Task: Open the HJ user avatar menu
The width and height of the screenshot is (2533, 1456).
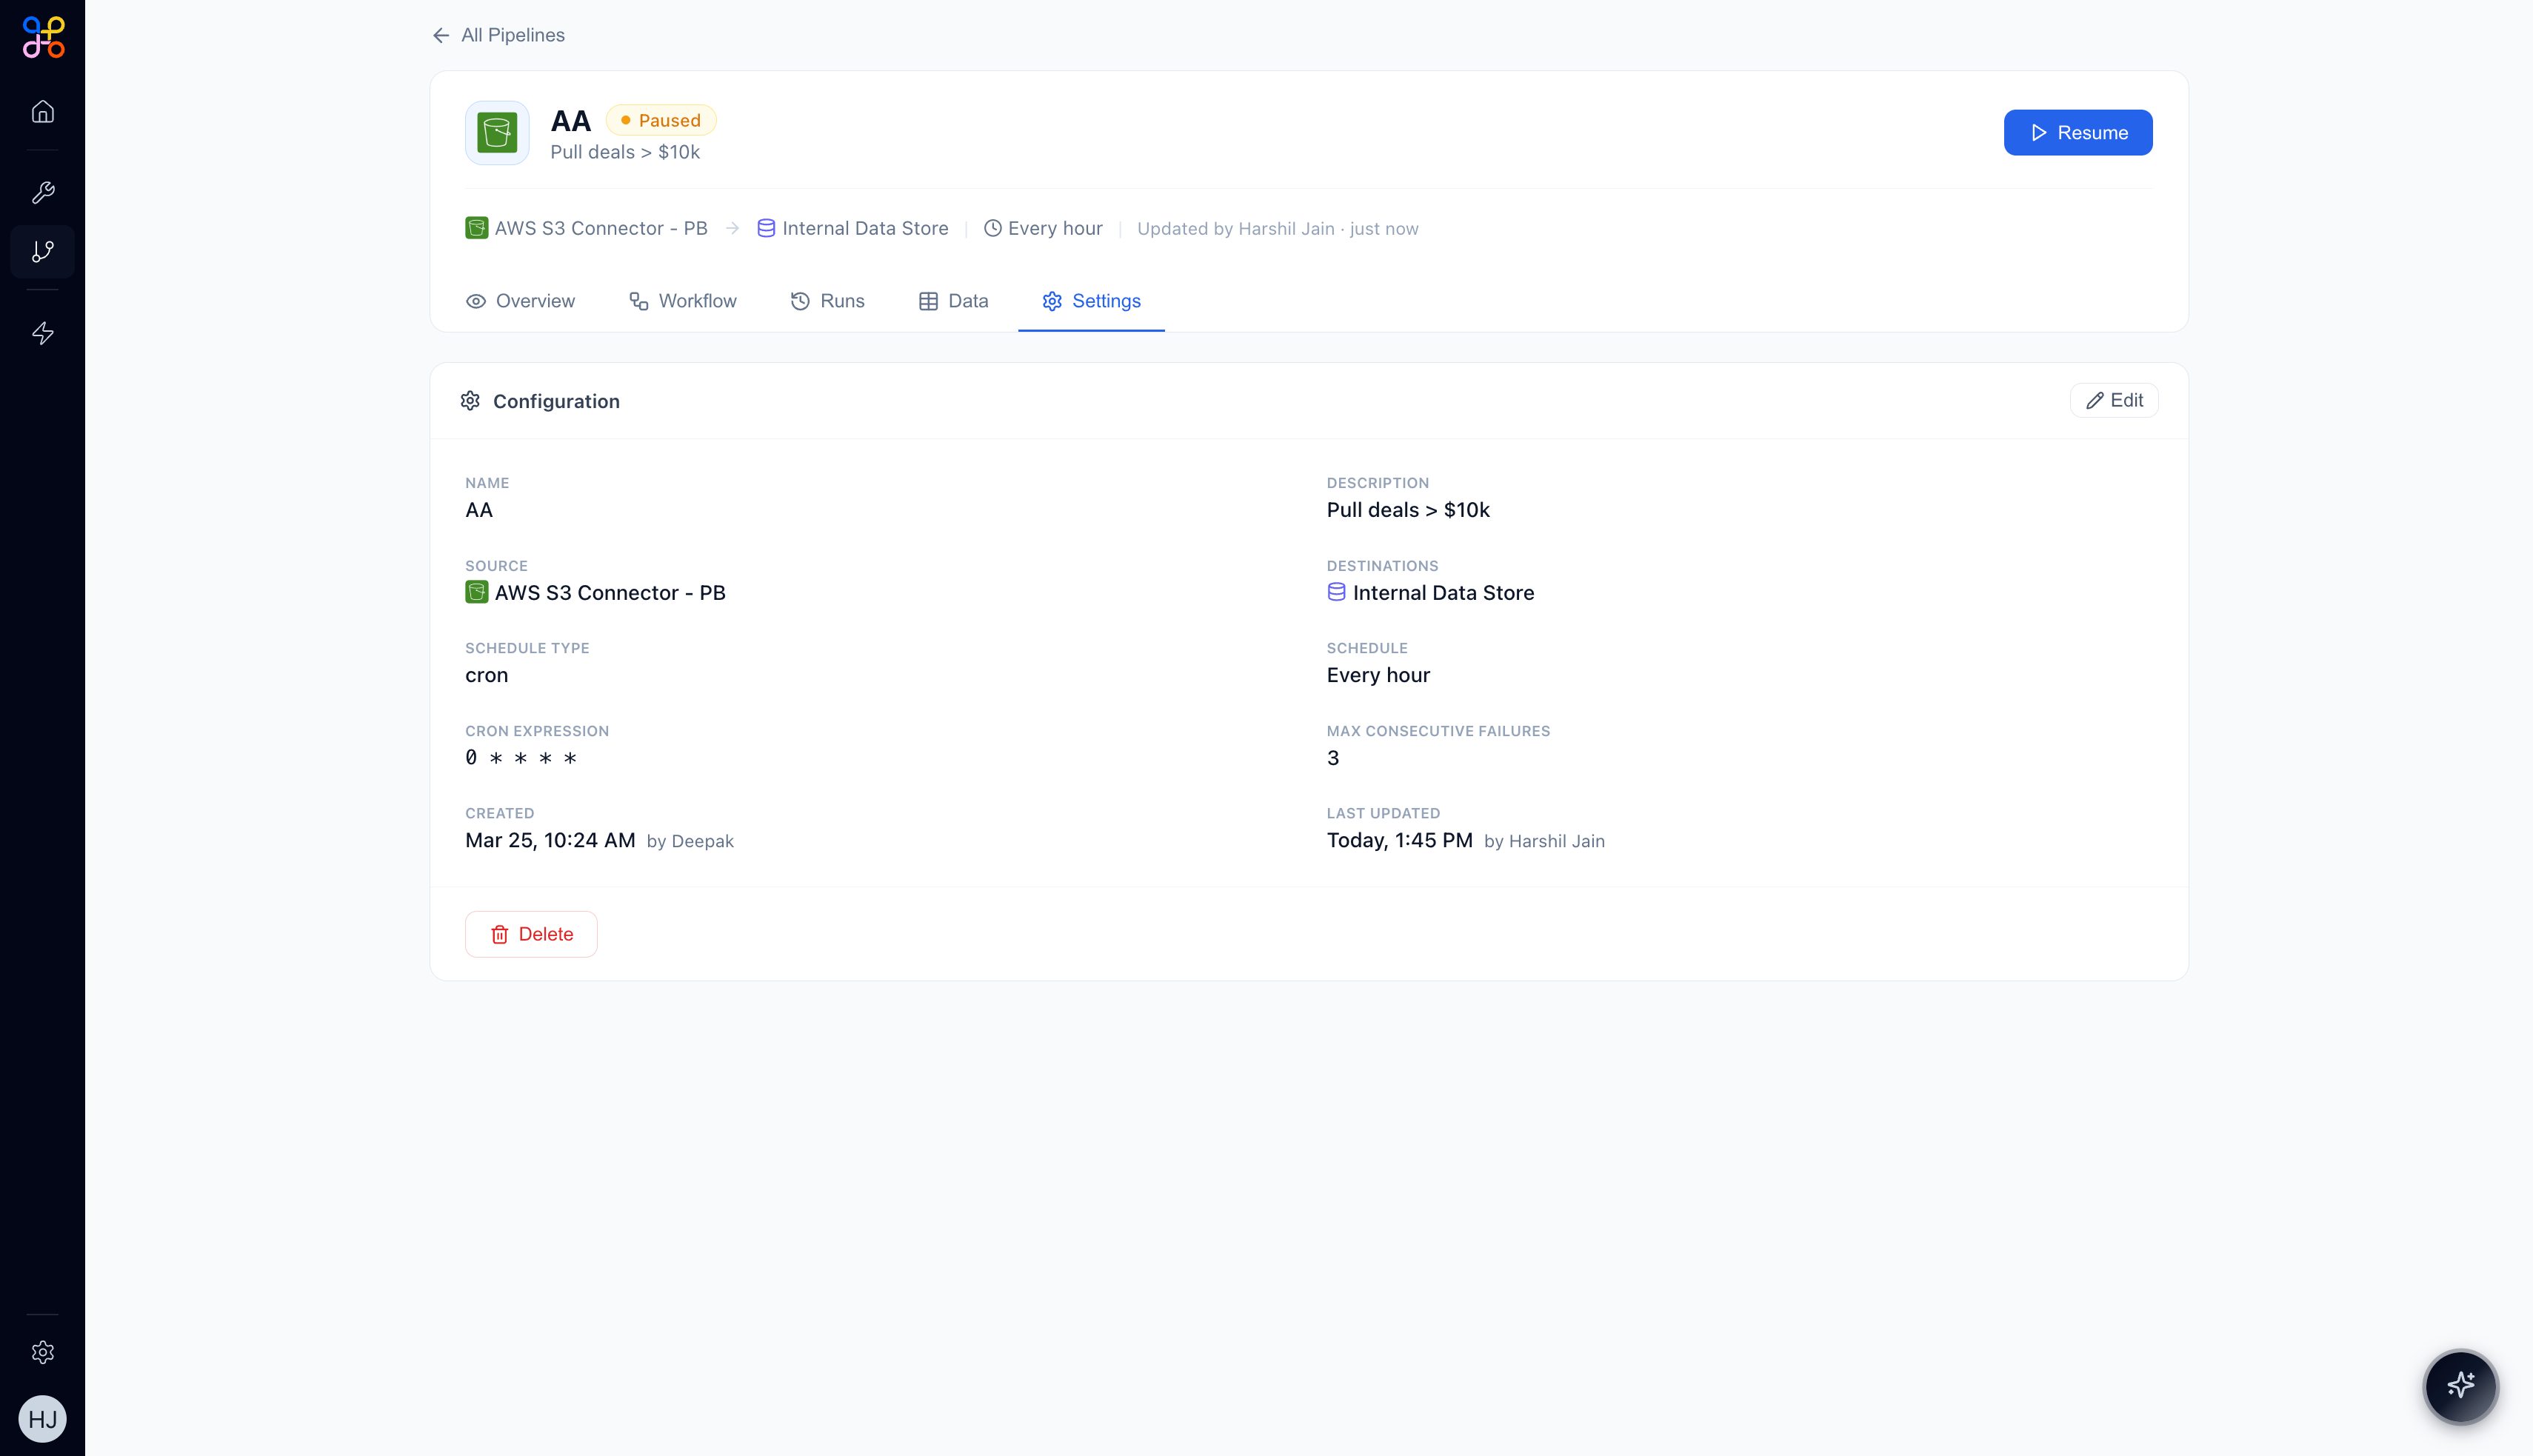Action: click(43, 1419)
